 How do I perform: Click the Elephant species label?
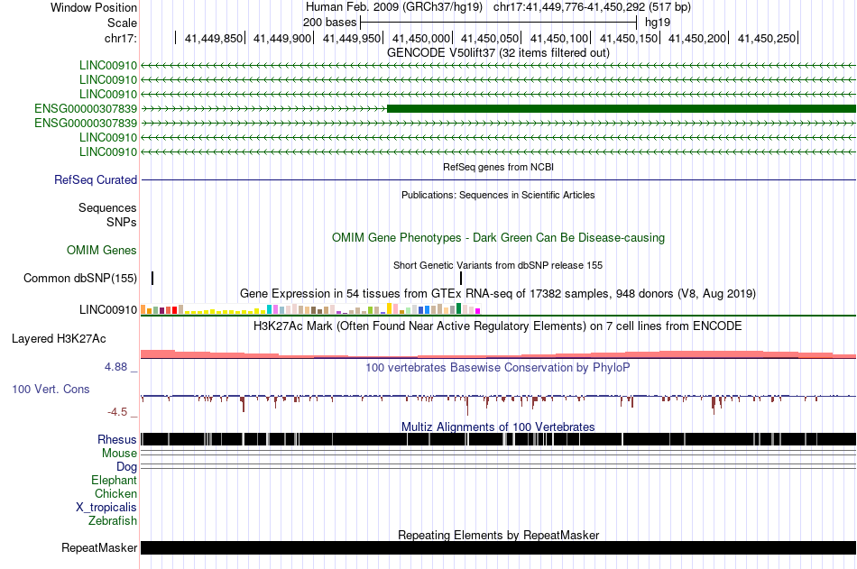[x=115, y=481]
